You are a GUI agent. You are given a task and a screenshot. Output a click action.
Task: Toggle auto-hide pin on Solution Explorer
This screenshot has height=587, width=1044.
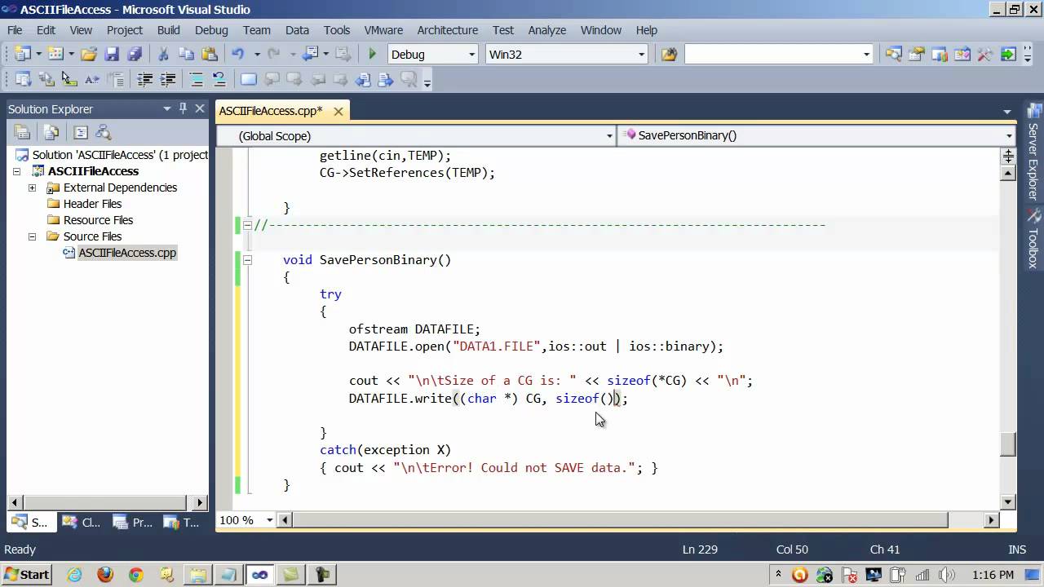183,108
